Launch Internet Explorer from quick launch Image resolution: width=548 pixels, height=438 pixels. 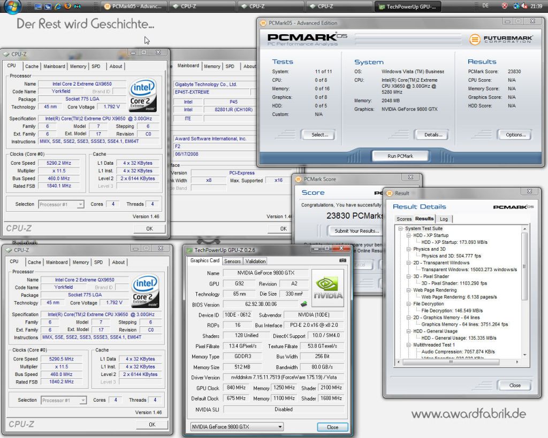click(x=58, y=6)
